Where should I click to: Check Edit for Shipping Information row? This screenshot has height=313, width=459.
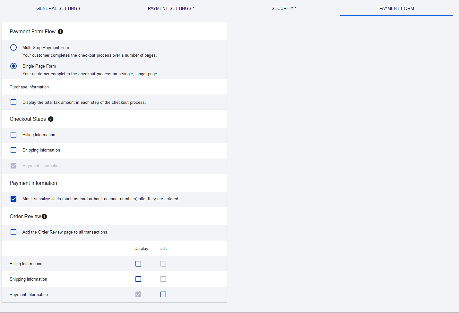coord(163,279)
